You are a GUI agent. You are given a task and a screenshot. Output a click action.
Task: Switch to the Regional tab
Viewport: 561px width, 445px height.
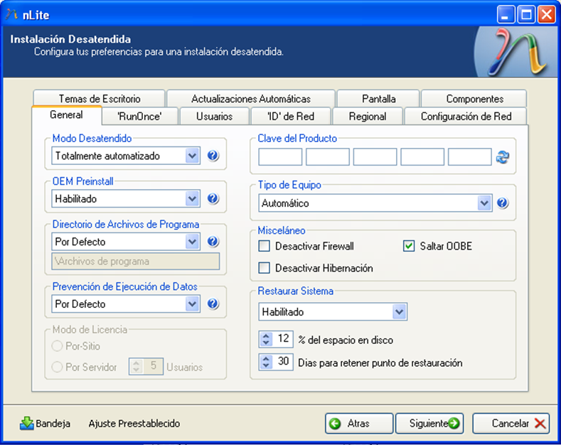368,117
